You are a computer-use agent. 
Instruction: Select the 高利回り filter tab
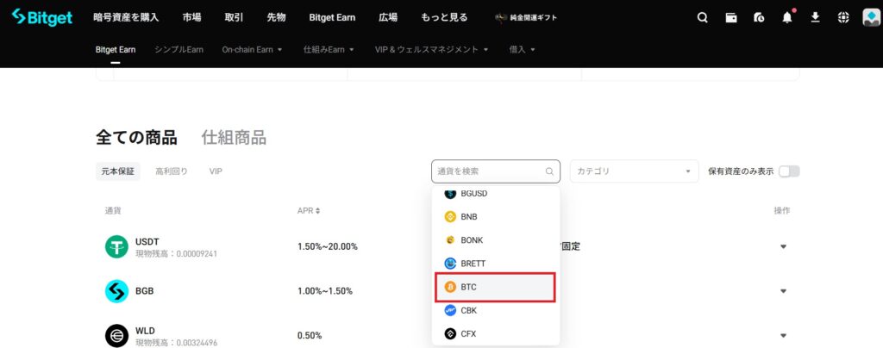click(171, 171)
